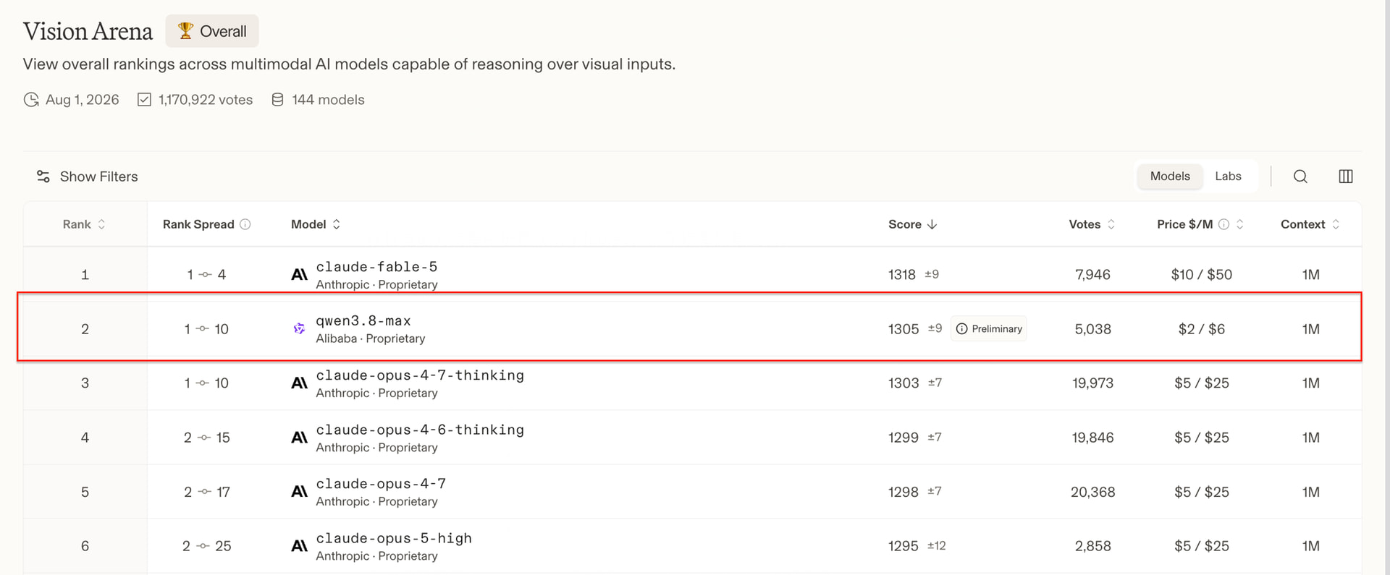This screenshot has width=1390, height=575.
Task: Sort by Model column
Action: coord(316,224)
